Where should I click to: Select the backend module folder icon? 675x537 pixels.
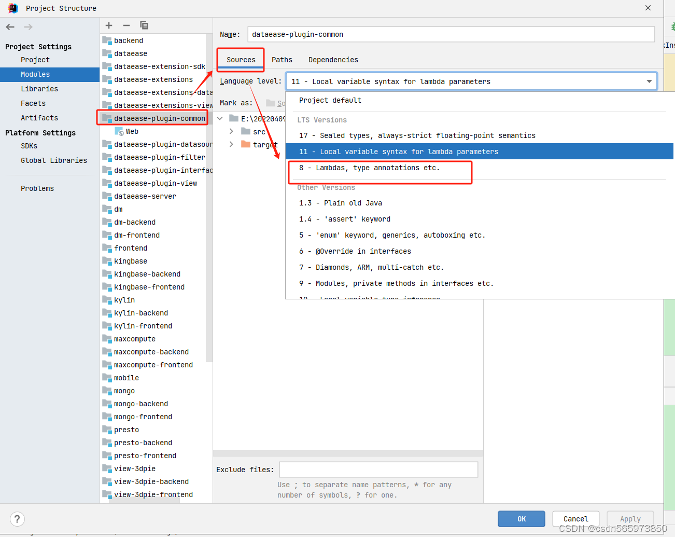[x=107, y=40]
